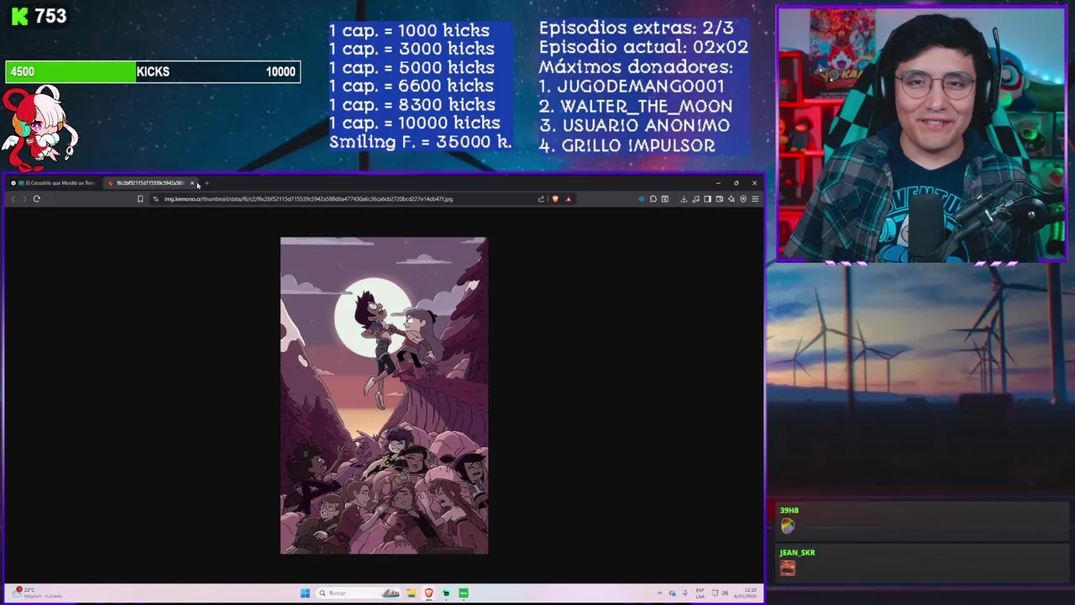Go back to previous browser page

[x=13, y=199]
